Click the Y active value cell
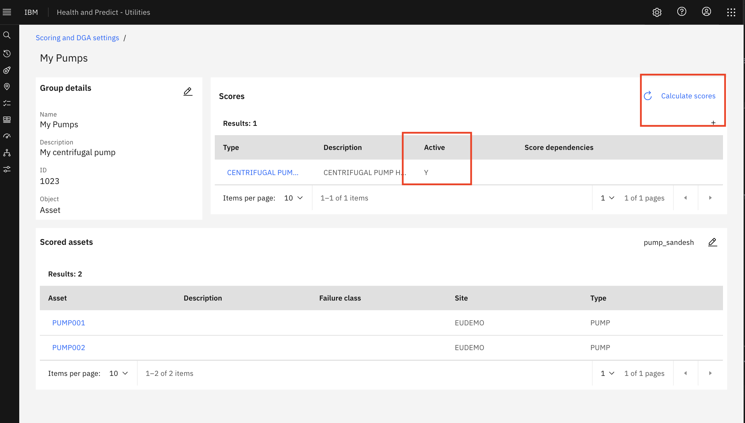The height and width of the screenshot is (423, 745). point(426,173)
